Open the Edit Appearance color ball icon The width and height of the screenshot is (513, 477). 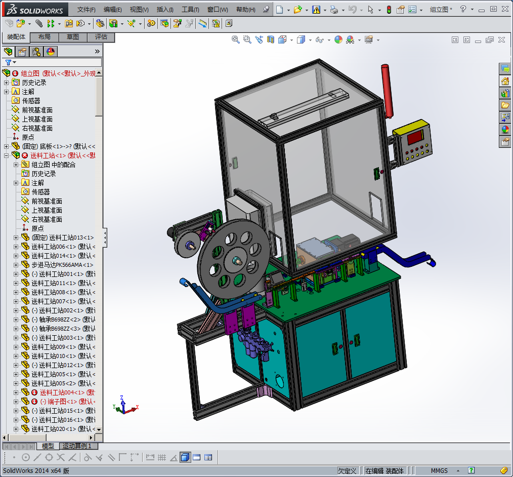pyautogui.click(x=338, y=39)
